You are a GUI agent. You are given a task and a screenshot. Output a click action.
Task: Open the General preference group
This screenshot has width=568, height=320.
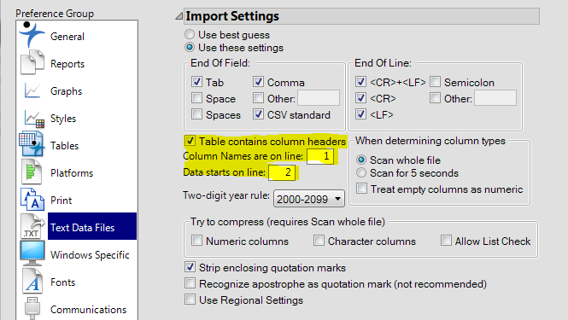pyautogui.click(x=67, y=37)
